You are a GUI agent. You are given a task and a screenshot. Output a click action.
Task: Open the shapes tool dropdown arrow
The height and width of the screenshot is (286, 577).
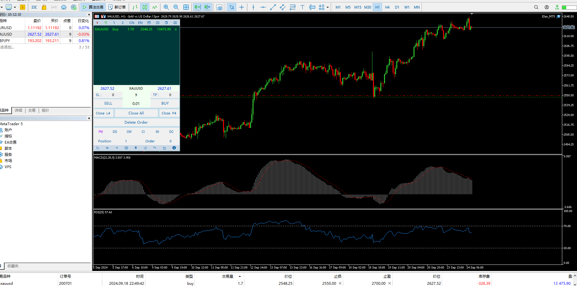328,7
